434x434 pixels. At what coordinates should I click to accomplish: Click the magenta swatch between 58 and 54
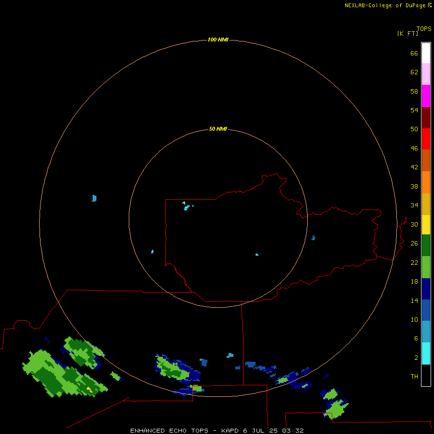[x=426, y=96]
